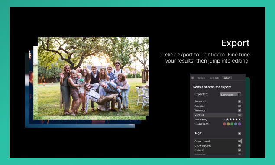This screenshot has width=275, height=165.
Task: Click the Overexposed tag label
Action: [x=202, y=141]
